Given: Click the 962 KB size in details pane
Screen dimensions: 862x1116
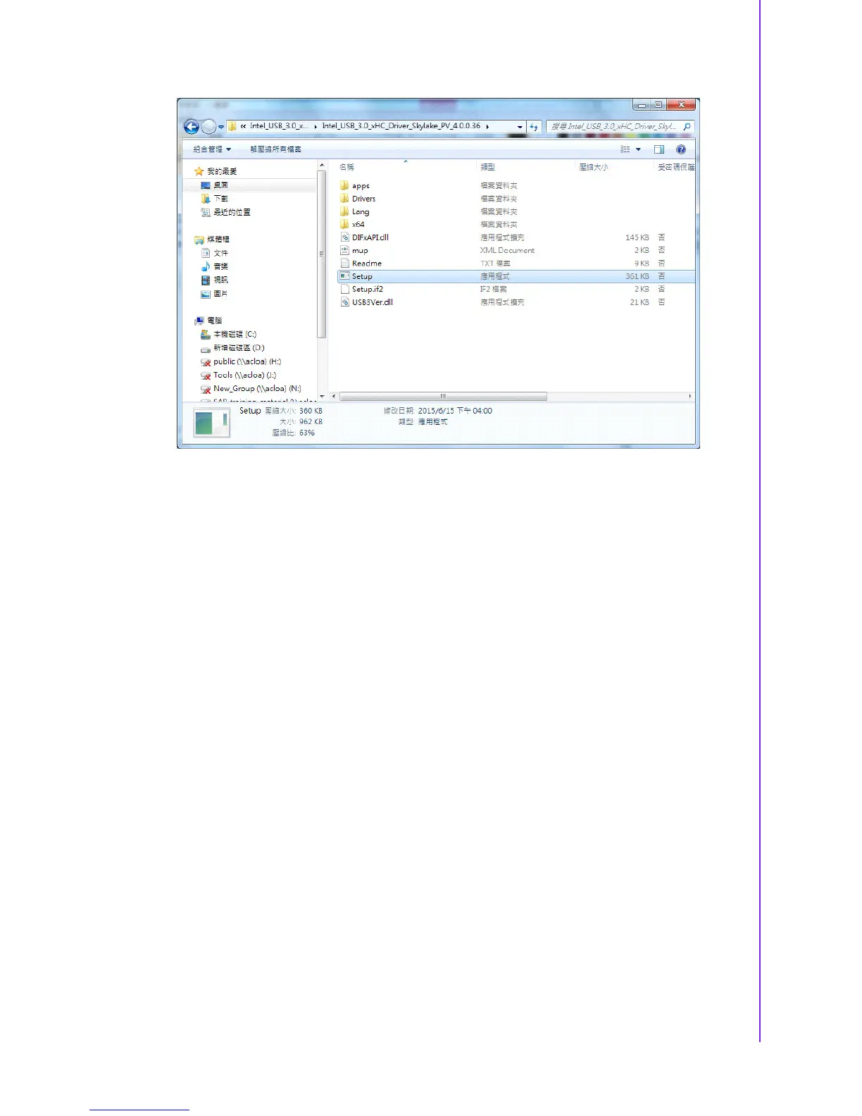Looking at the screenshot, I should [x=311, y=422].
